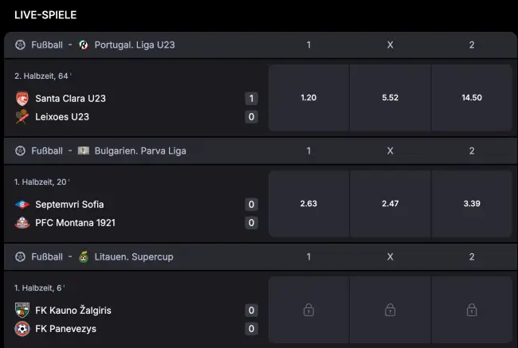The image size is (518, 348).
Task: Select draw odds 5.52
Action: click(x=390, y=98)
